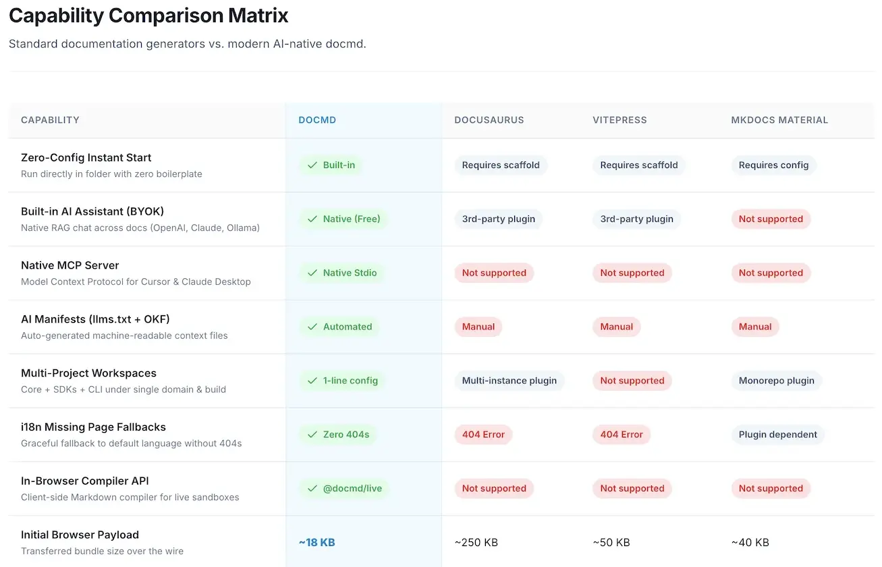Screen dimensions: 882x567
Task: Click the Capability Comparison Matrix heading
Action: pyautogui.click(x=148, y=15)
